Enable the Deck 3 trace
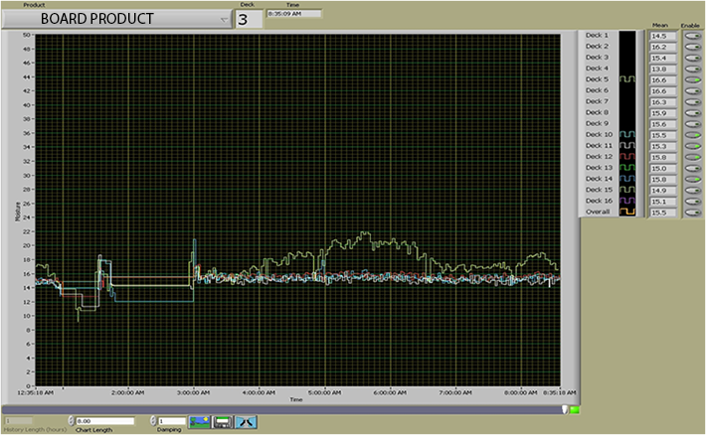The image size is (706, 435). coord(692,58)
